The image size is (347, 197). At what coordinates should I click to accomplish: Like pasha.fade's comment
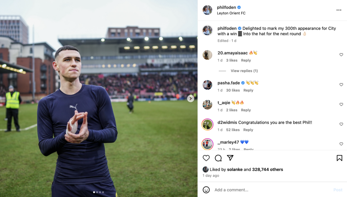pos(341,84)
